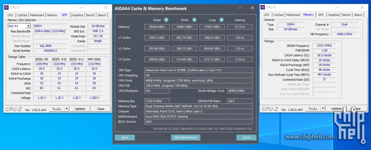Image resolution: width=371 pixels, height=150 pixels.
Task: Click North Bridge Clock value 4099.0 MHz
Action: point(240,91)
